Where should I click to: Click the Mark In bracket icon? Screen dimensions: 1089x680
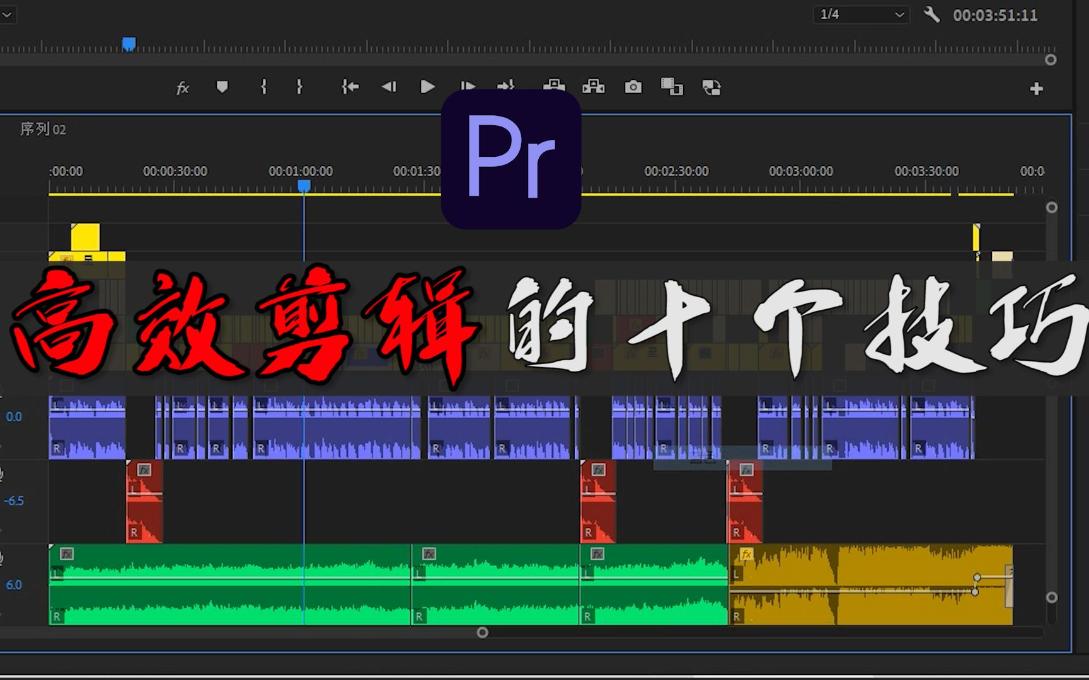(x=263, y=87)
